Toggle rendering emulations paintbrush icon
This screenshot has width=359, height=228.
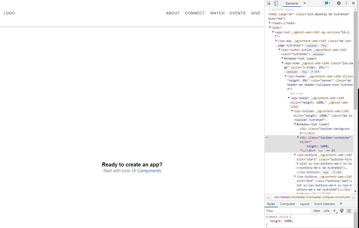click(341, 211)
